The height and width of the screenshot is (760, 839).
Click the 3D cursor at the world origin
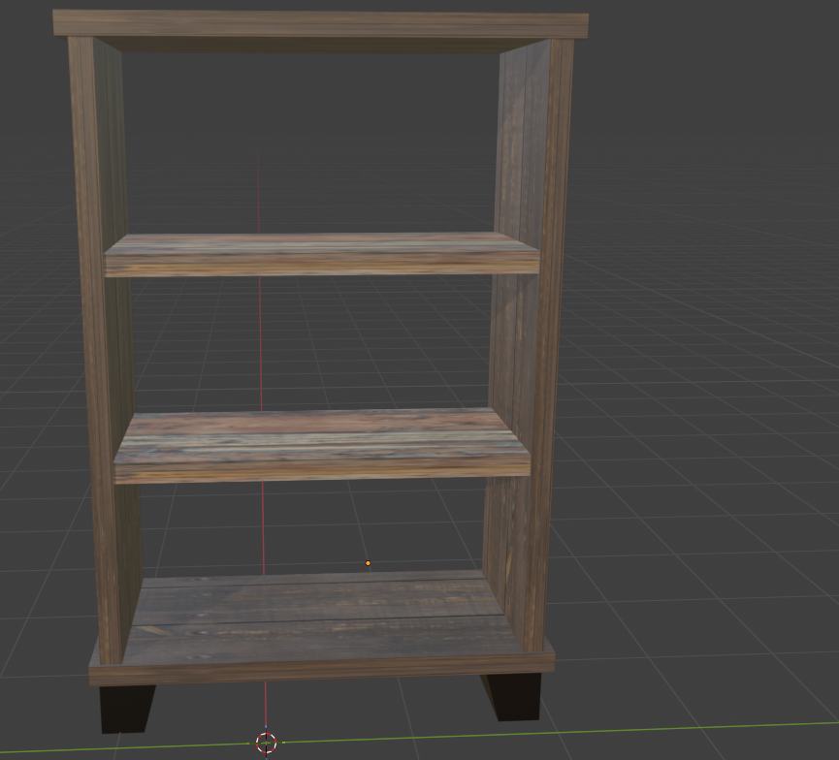tap(264, 744)
